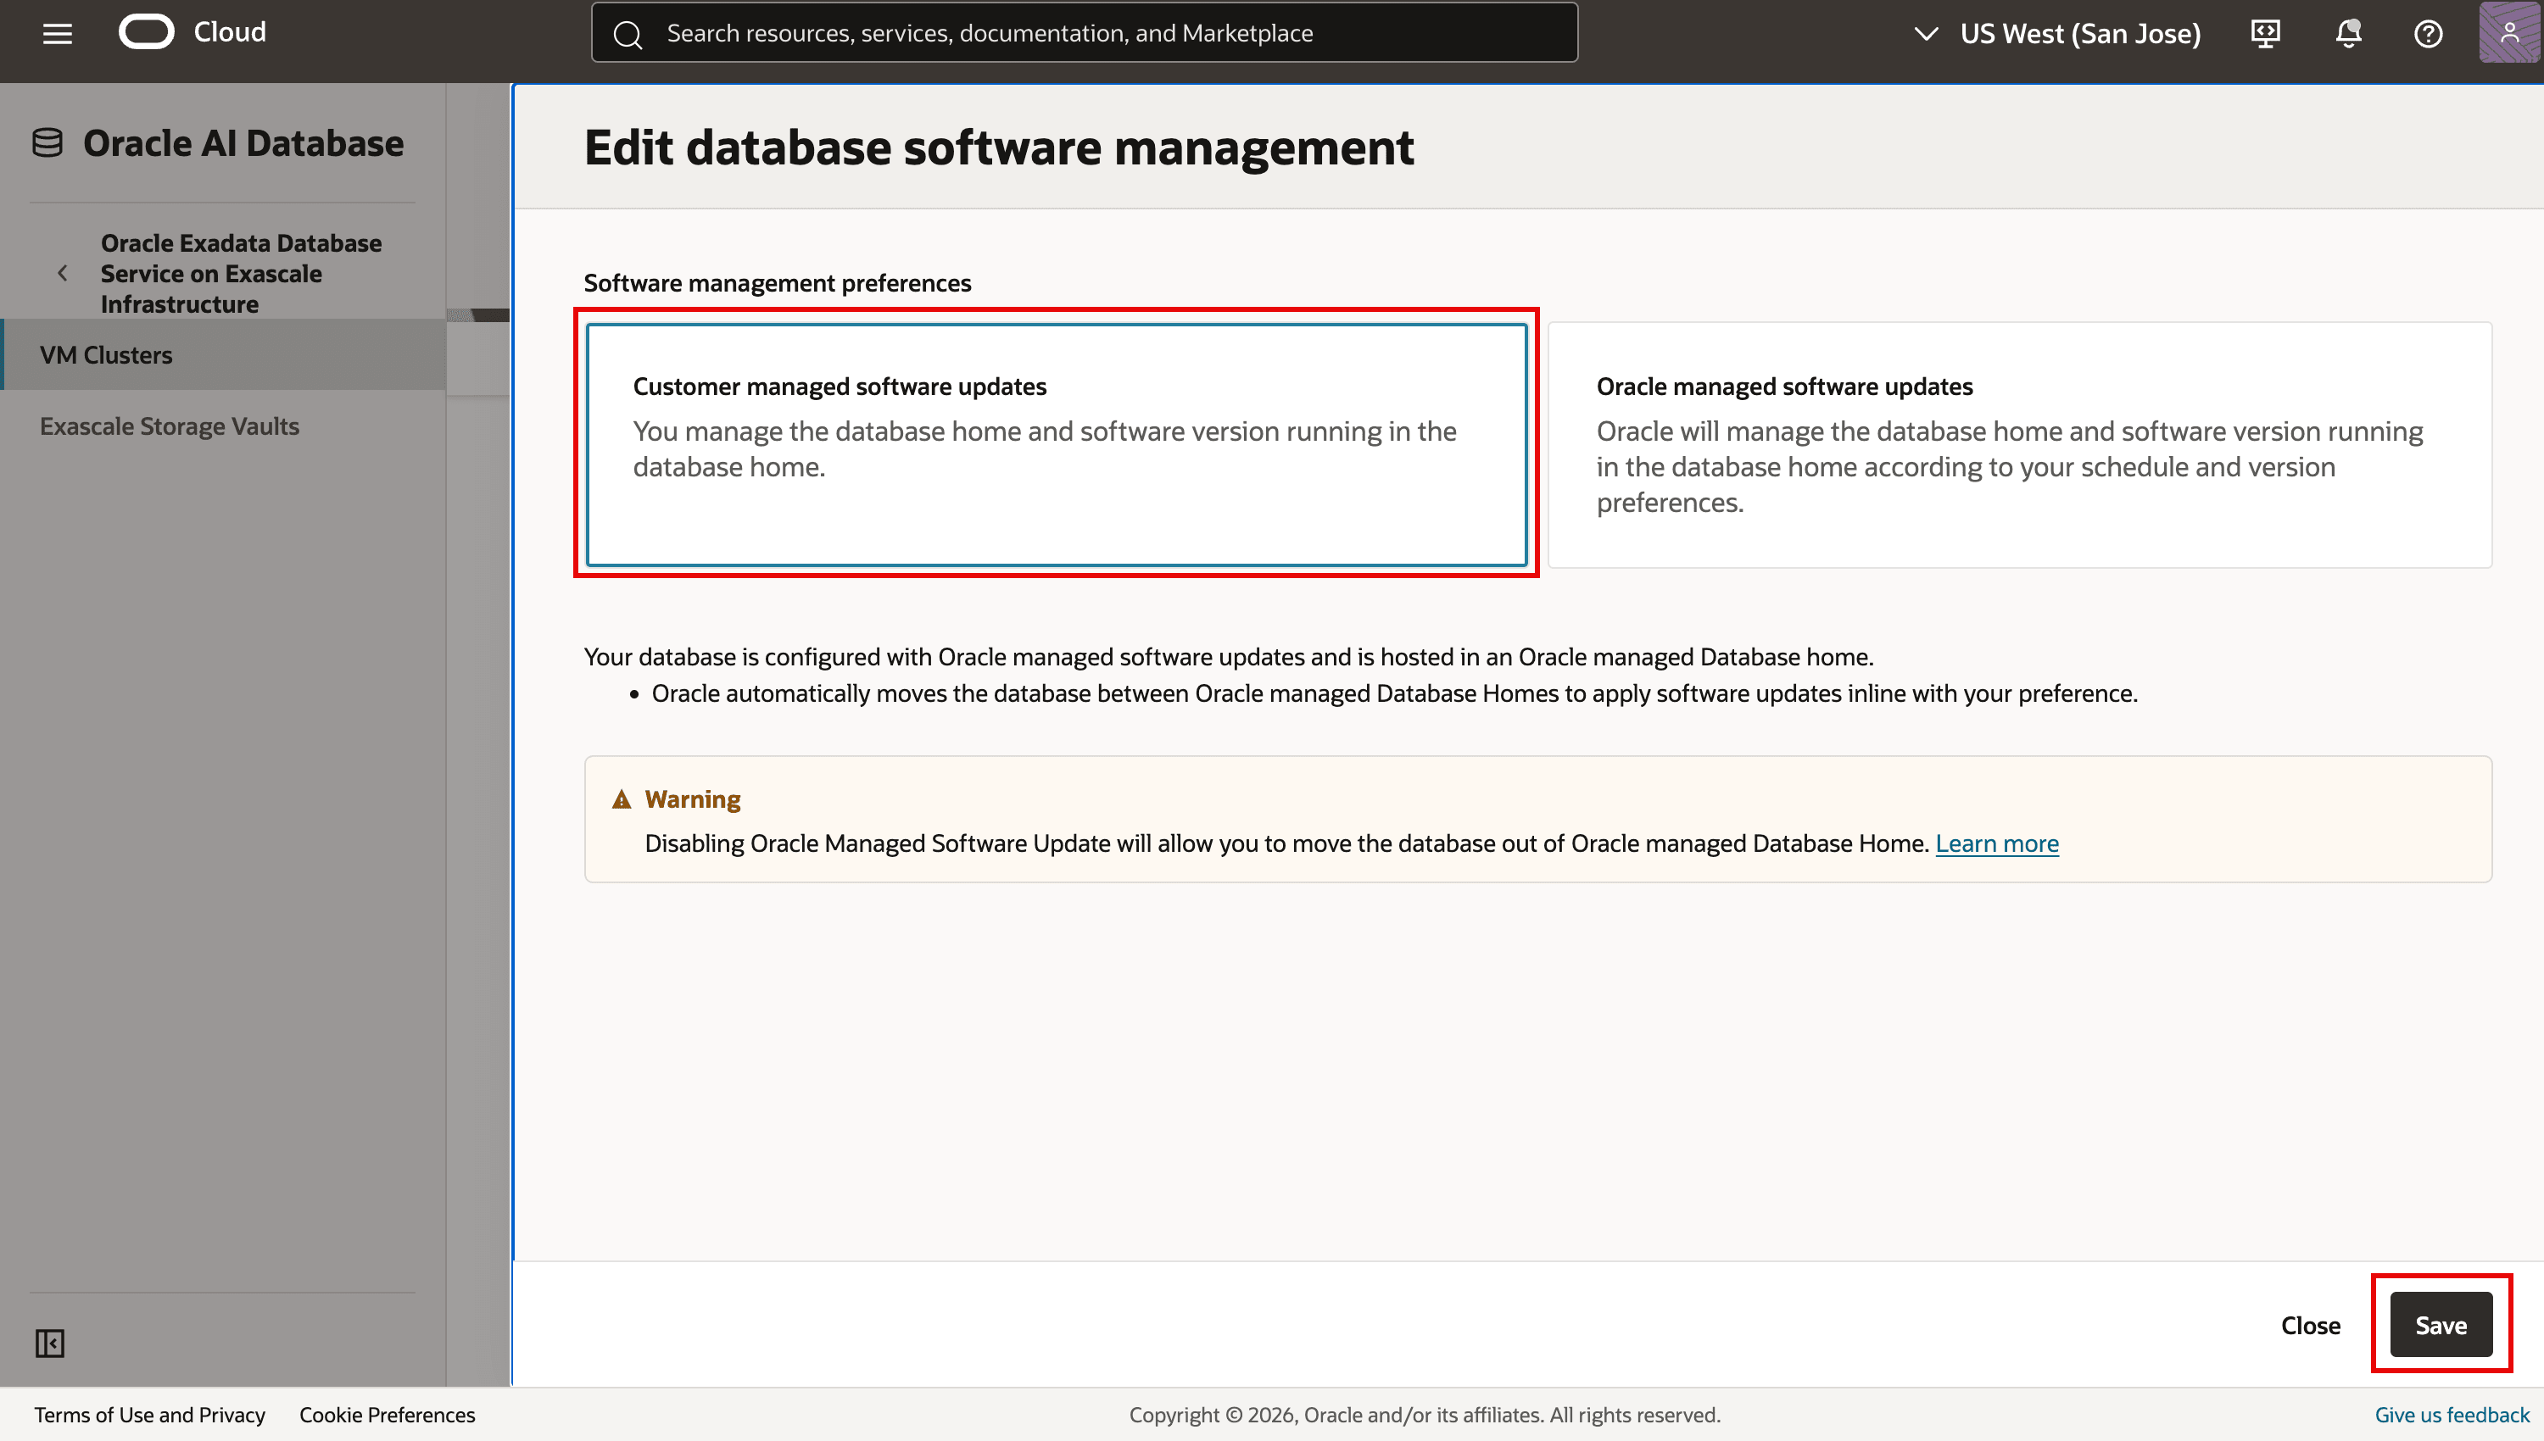Click the Warning triangle icon

click(x=622, y=798)
